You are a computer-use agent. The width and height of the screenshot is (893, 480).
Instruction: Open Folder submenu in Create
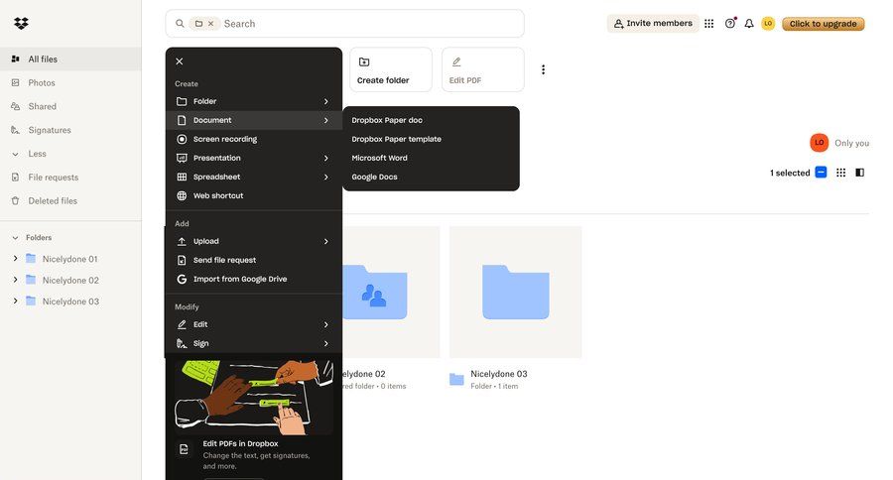pyautogui.click(x=253, y=101)
